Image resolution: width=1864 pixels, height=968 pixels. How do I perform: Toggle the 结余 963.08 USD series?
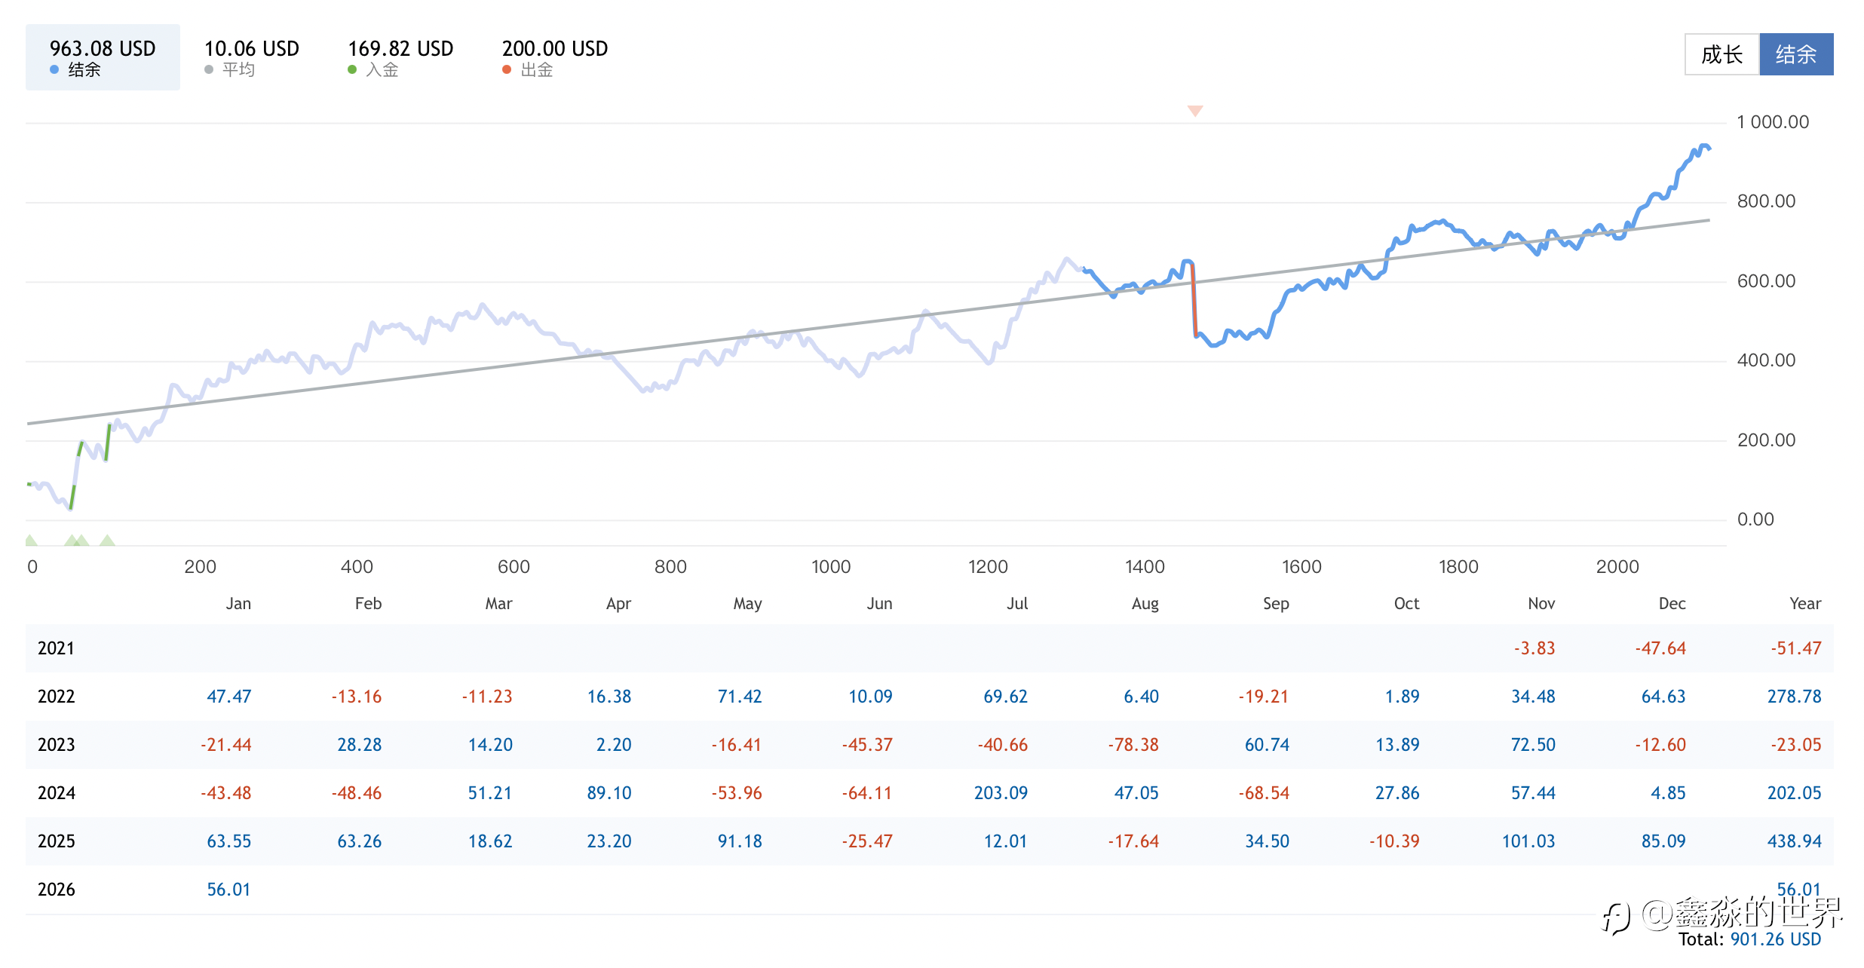tap(103, 57)
